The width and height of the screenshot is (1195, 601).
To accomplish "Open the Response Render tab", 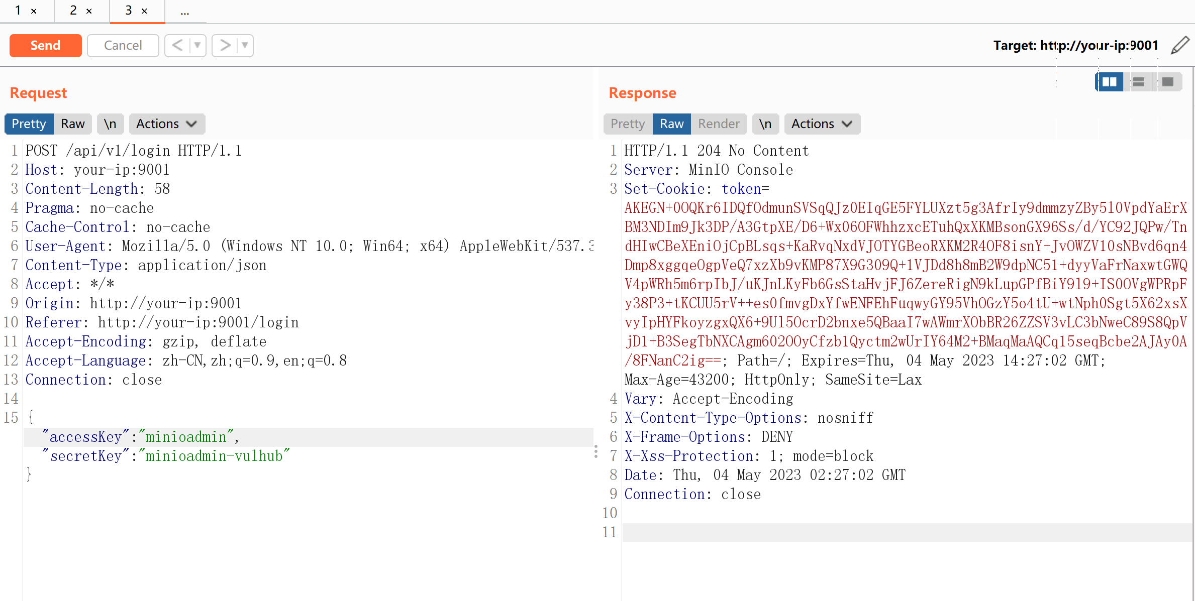I will click(718, 124).
